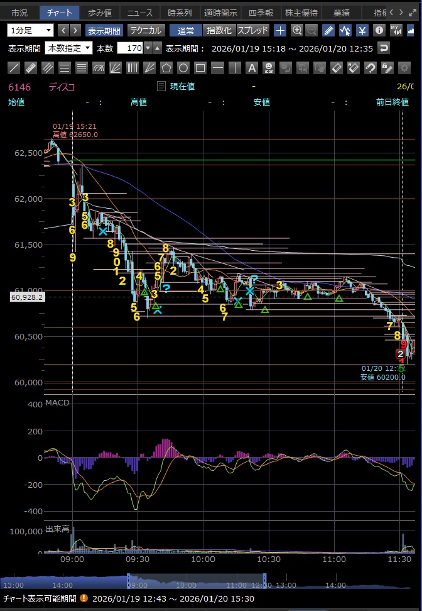The image size is (422, 611).
Task: Toggle the 通常 display mode
Action: (x=186, y=30)
